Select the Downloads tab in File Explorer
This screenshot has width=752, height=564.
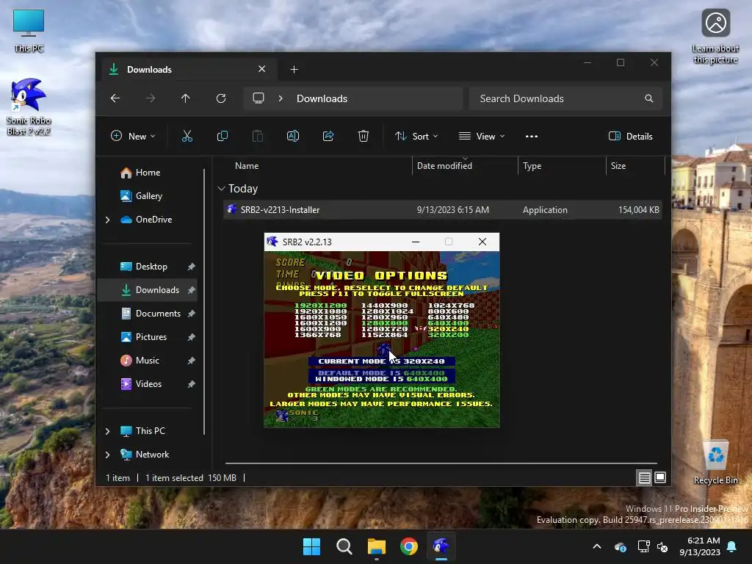coord(187,70)
